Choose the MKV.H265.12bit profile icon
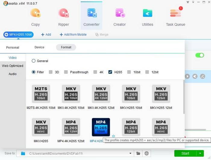 [x=161, y=94]
